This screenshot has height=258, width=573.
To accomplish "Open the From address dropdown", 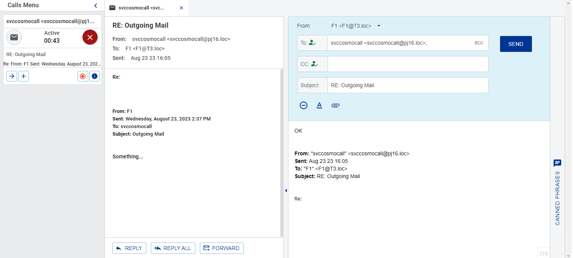I will coord(378,26).
